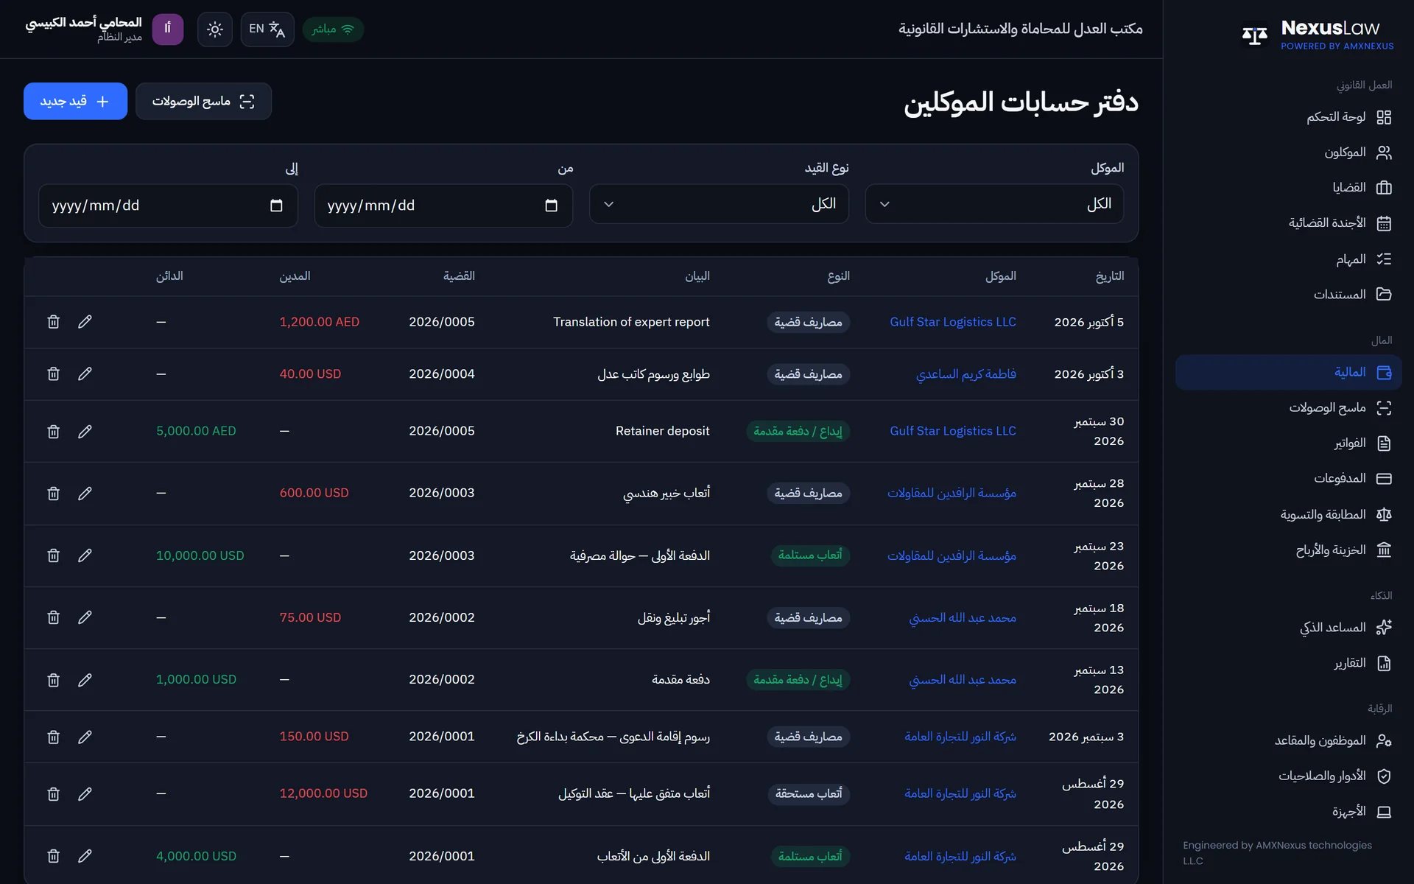1414x884 pixels.
Task: Open الخزينة والأرباح treasury page
Action: tap(1288, 550)
